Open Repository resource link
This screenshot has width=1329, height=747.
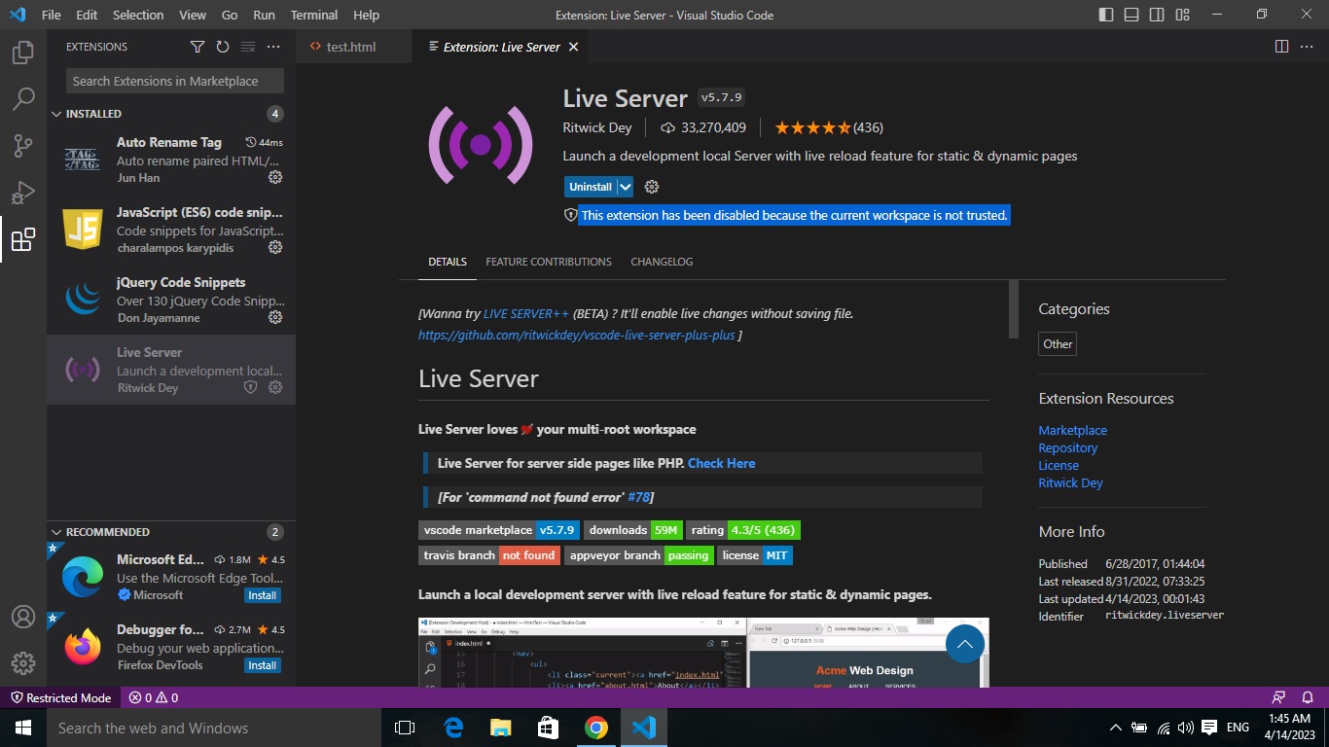(x=1067, y=447)
